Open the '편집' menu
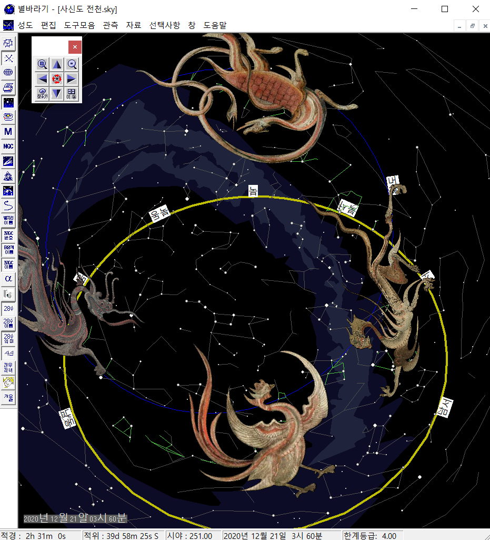The image size is (490, 540). (48, 25)
